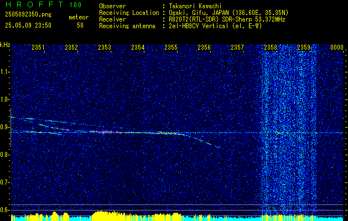The height and width of the screenshot is (221, 348).
Task: Click the Receiving antenna label
Action: click(x=127, y=26)
